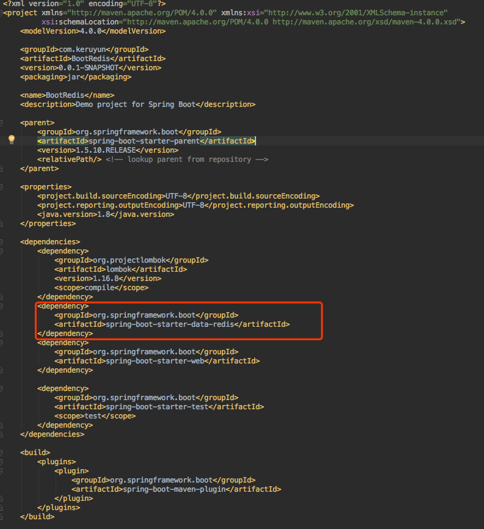
Task: Collapse the build block fold marker
Action: [1, 453]
